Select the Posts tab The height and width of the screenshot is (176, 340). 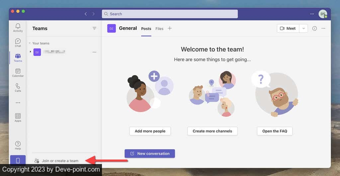point(146,29)
